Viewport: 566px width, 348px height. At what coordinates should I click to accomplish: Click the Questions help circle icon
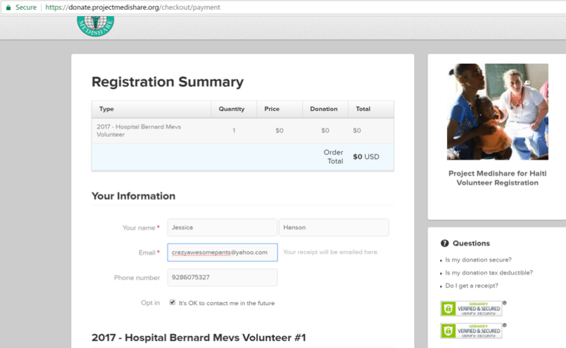coord(444,243)
